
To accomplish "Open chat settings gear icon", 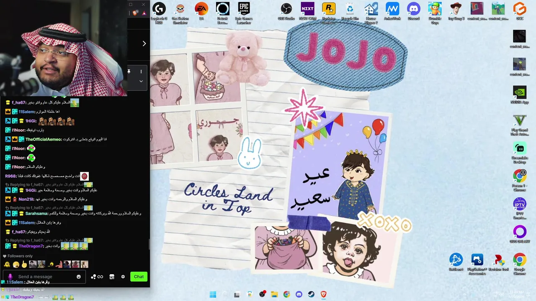I will 123,276.
